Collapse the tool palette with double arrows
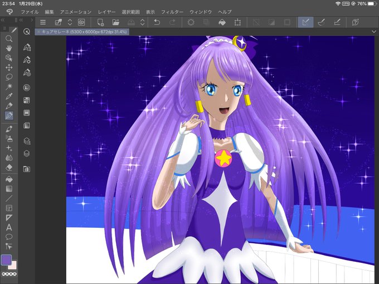The height and width of the screenshot is (284, 379). coord(3,20)
